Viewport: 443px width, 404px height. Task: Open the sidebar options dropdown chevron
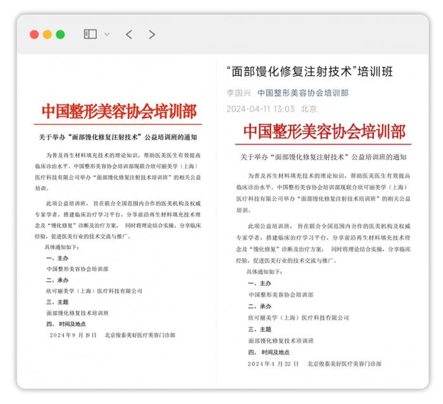(x=107, y=34)
